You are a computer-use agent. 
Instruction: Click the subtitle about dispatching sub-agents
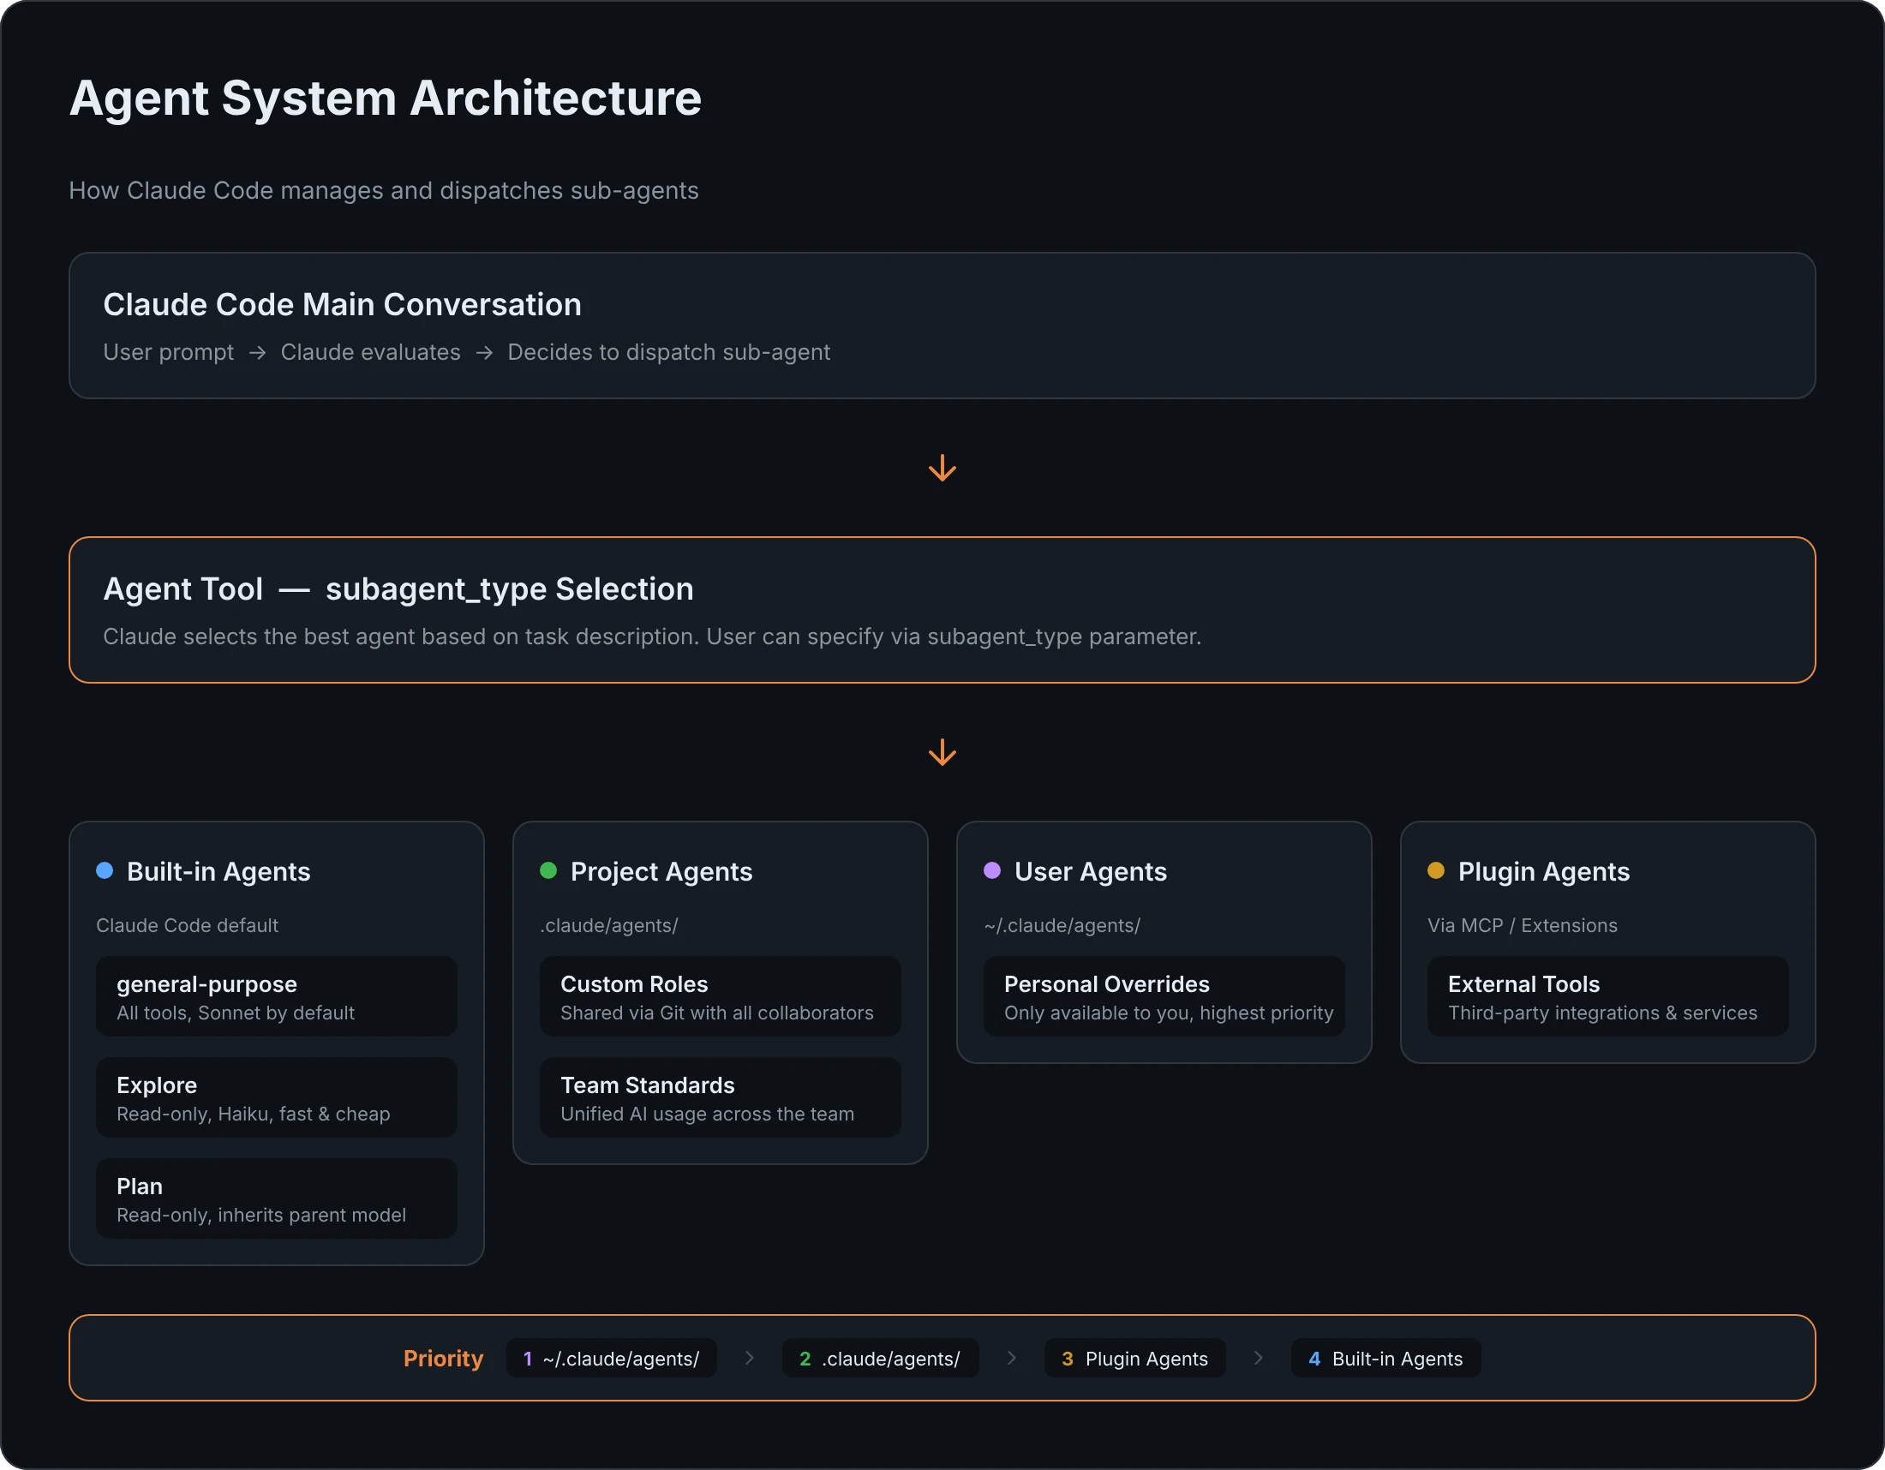(x=384, y=191)
